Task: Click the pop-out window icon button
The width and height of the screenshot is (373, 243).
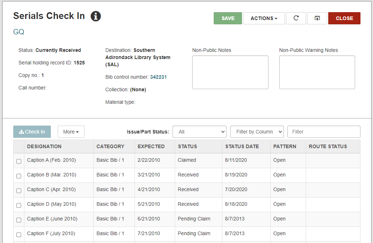Action: pyautogui.click(x=317, y=18)
